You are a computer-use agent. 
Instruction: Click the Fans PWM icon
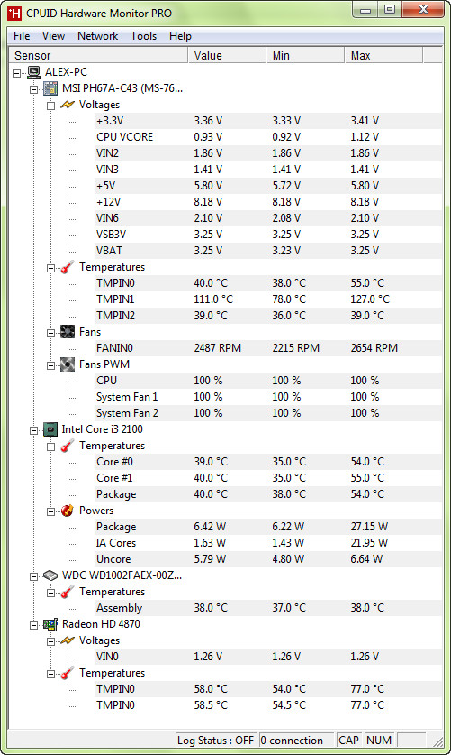(x=68, y=364)
